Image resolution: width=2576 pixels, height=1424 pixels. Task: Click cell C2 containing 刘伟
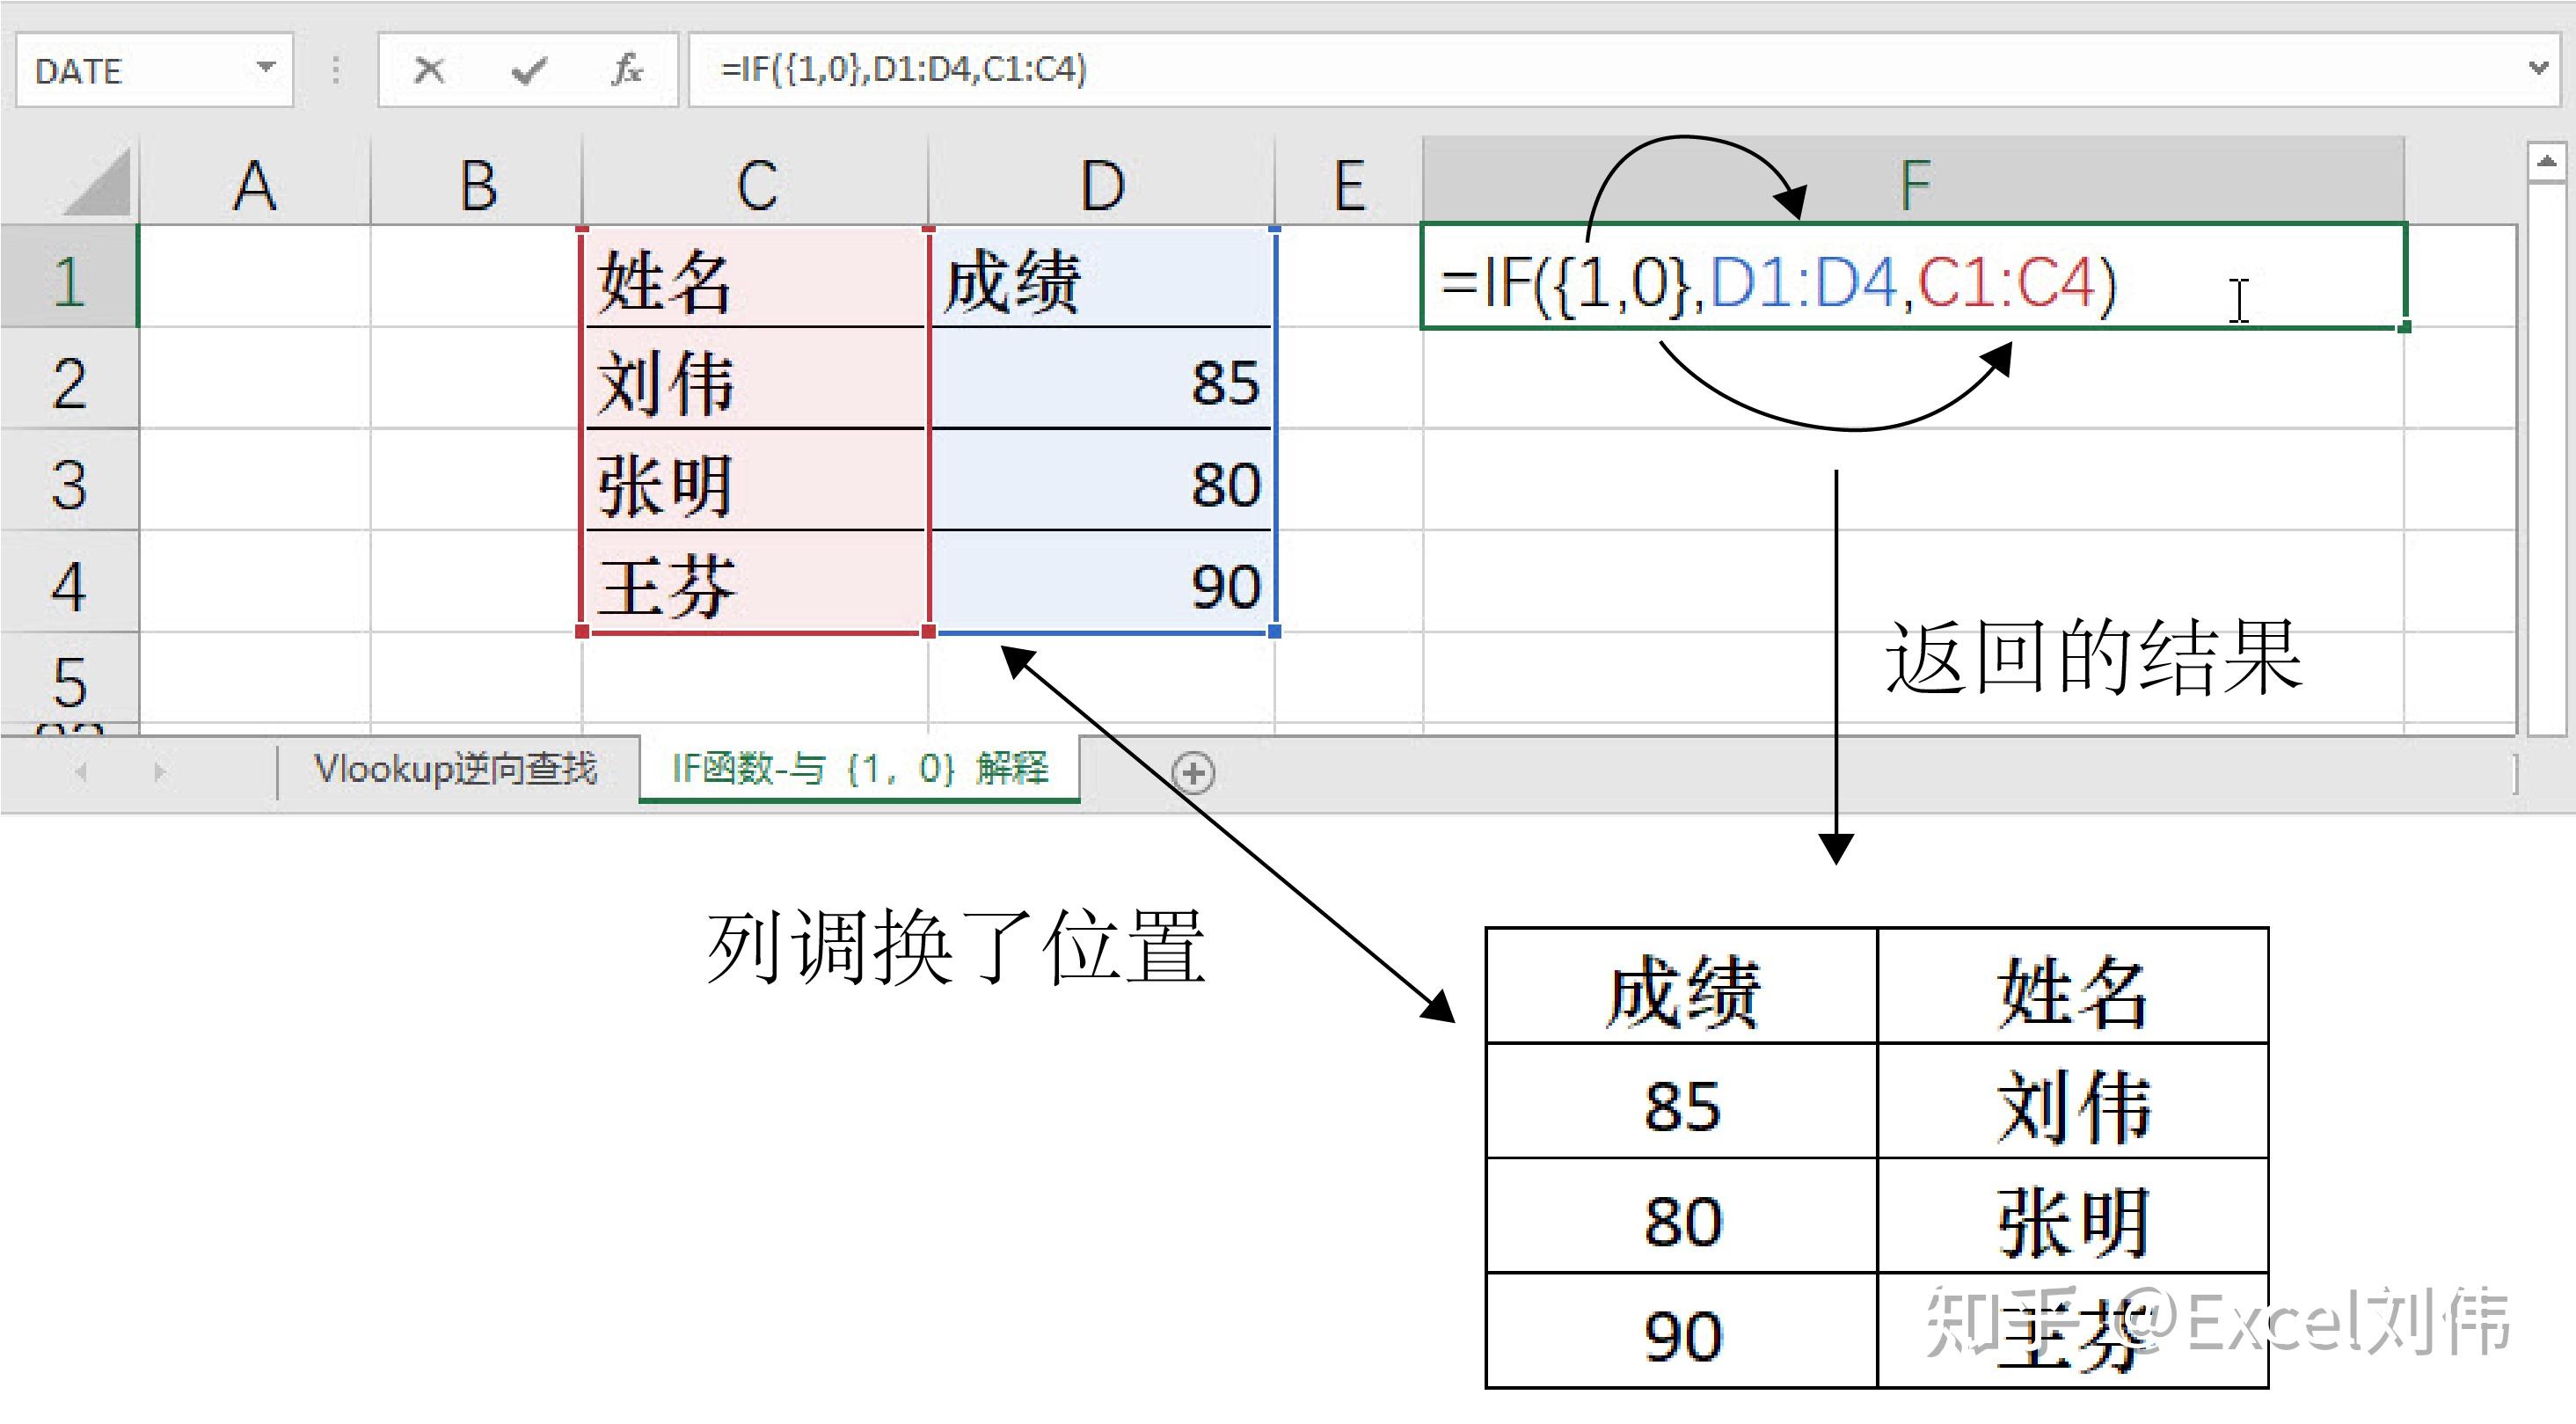[x=756, y=380]
